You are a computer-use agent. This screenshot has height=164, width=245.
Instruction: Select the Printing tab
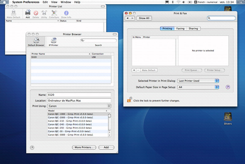pos(167,29)
